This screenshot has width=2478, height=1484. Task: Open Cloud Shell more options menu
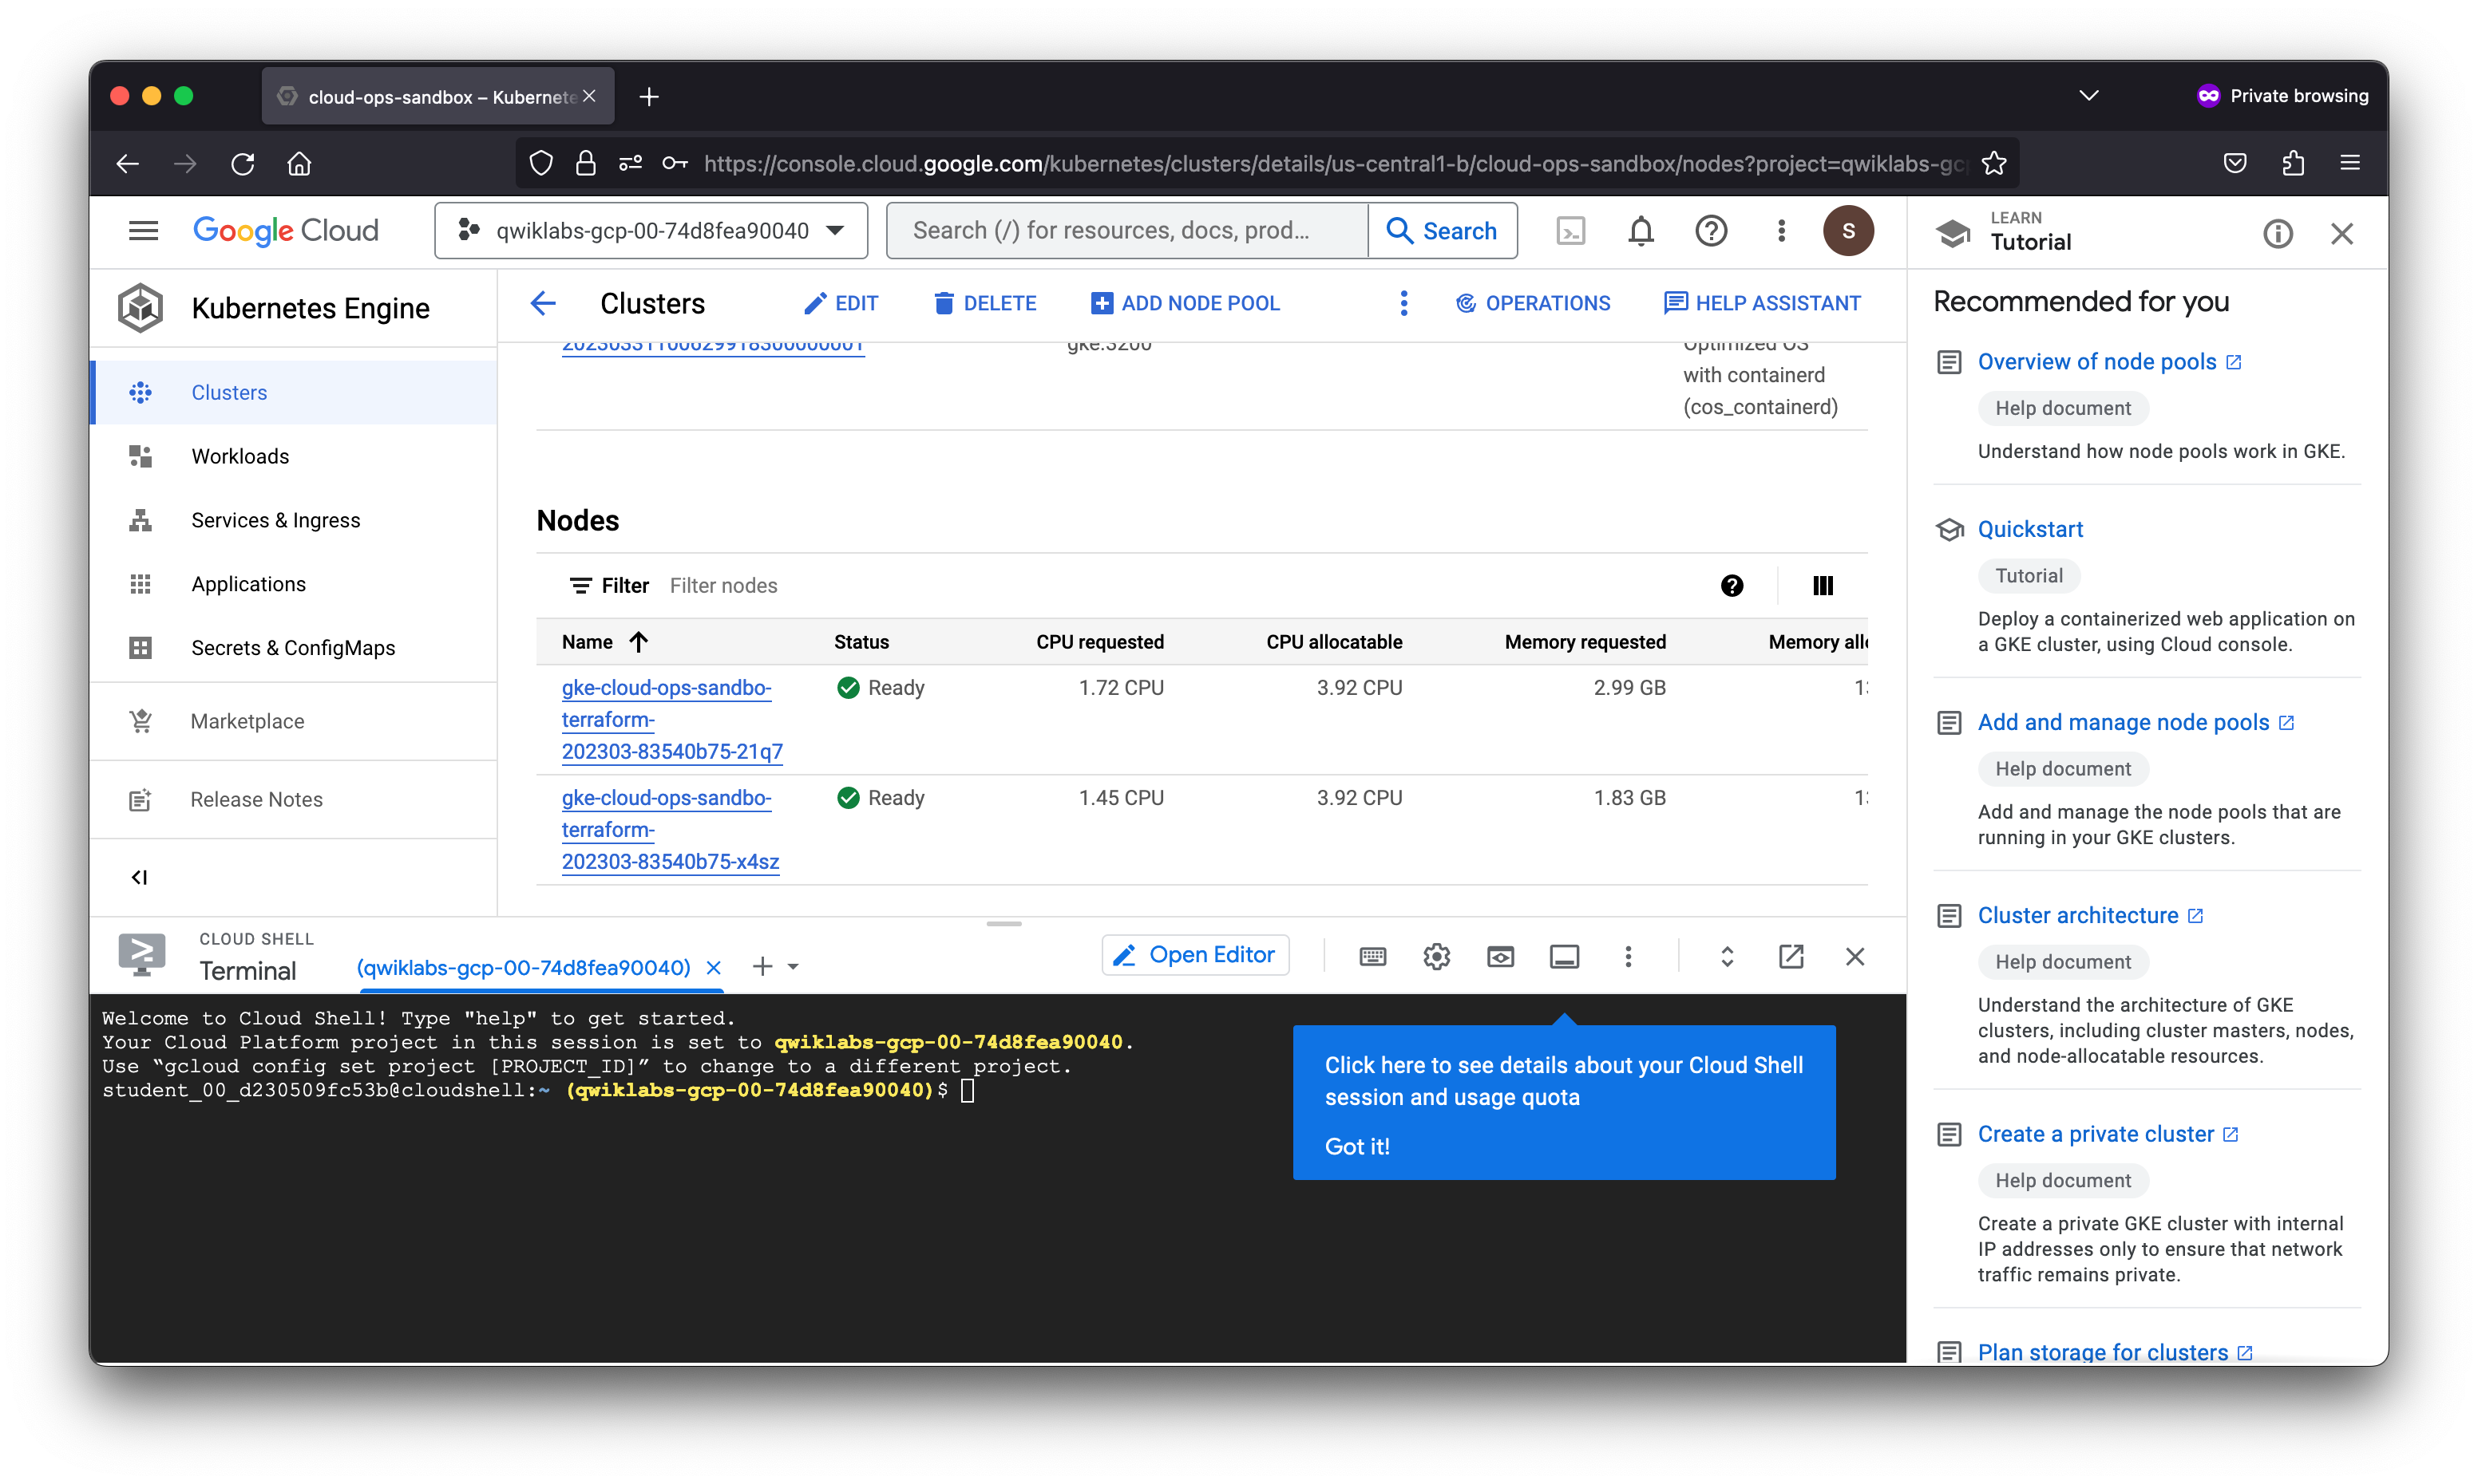1628,957
